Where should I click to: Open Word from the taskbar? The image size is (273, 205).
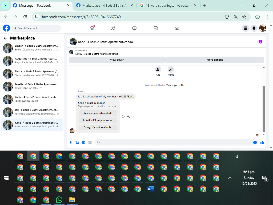tap(151, 189)
